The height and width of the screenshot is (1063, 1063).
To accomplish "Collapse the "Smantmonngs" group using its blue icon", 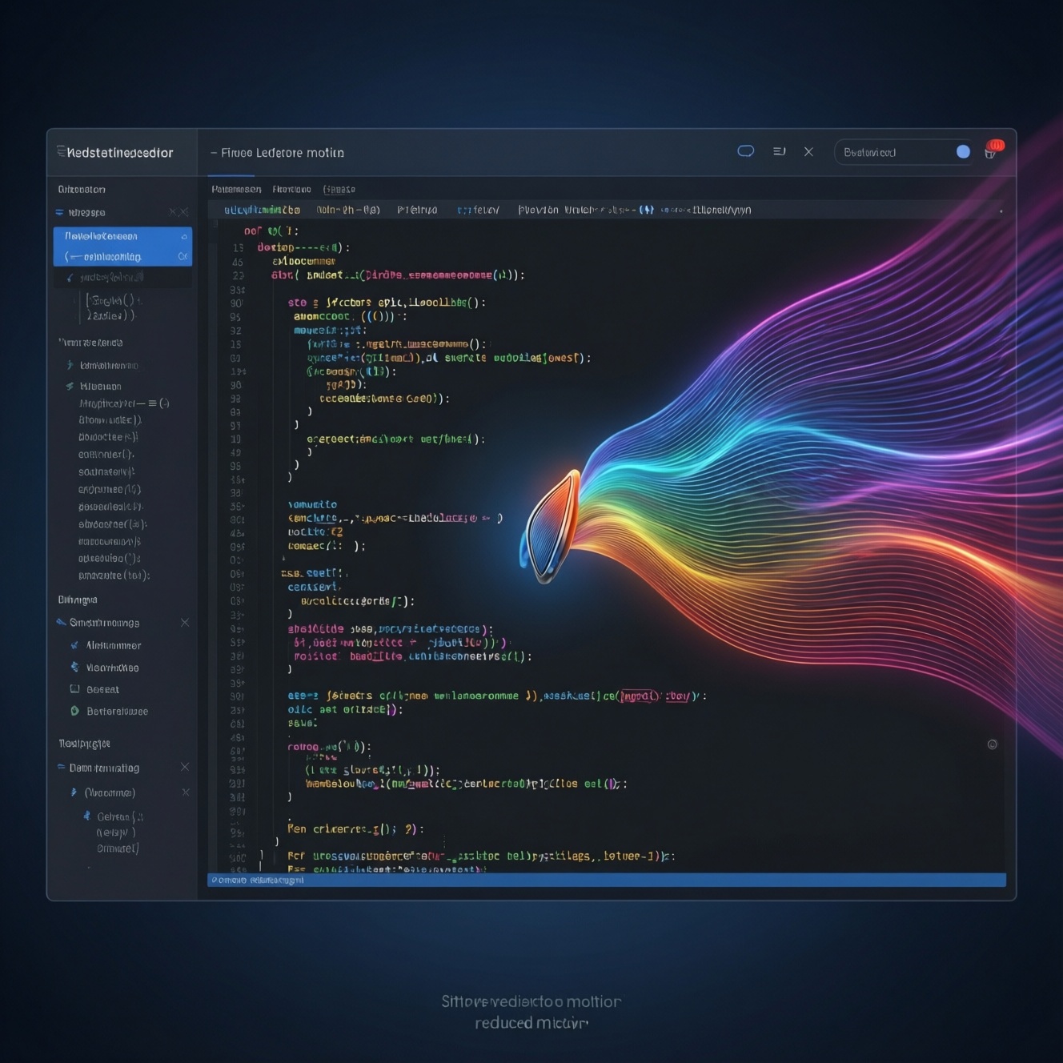I will [x=61, y=622].
